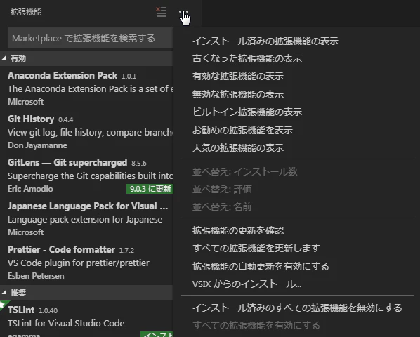Choose インストール済みのすべての拡張機能を無効にする

click(297, 308)
